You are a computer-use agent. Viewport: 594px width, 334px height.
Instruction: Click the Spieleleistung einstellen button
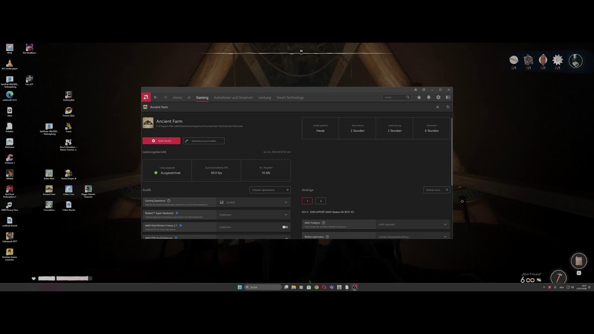click(204, 141)
